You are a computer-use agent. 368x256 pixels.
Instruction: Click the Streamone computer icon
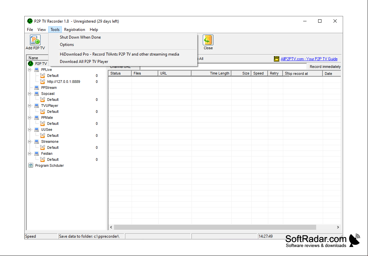37,141
